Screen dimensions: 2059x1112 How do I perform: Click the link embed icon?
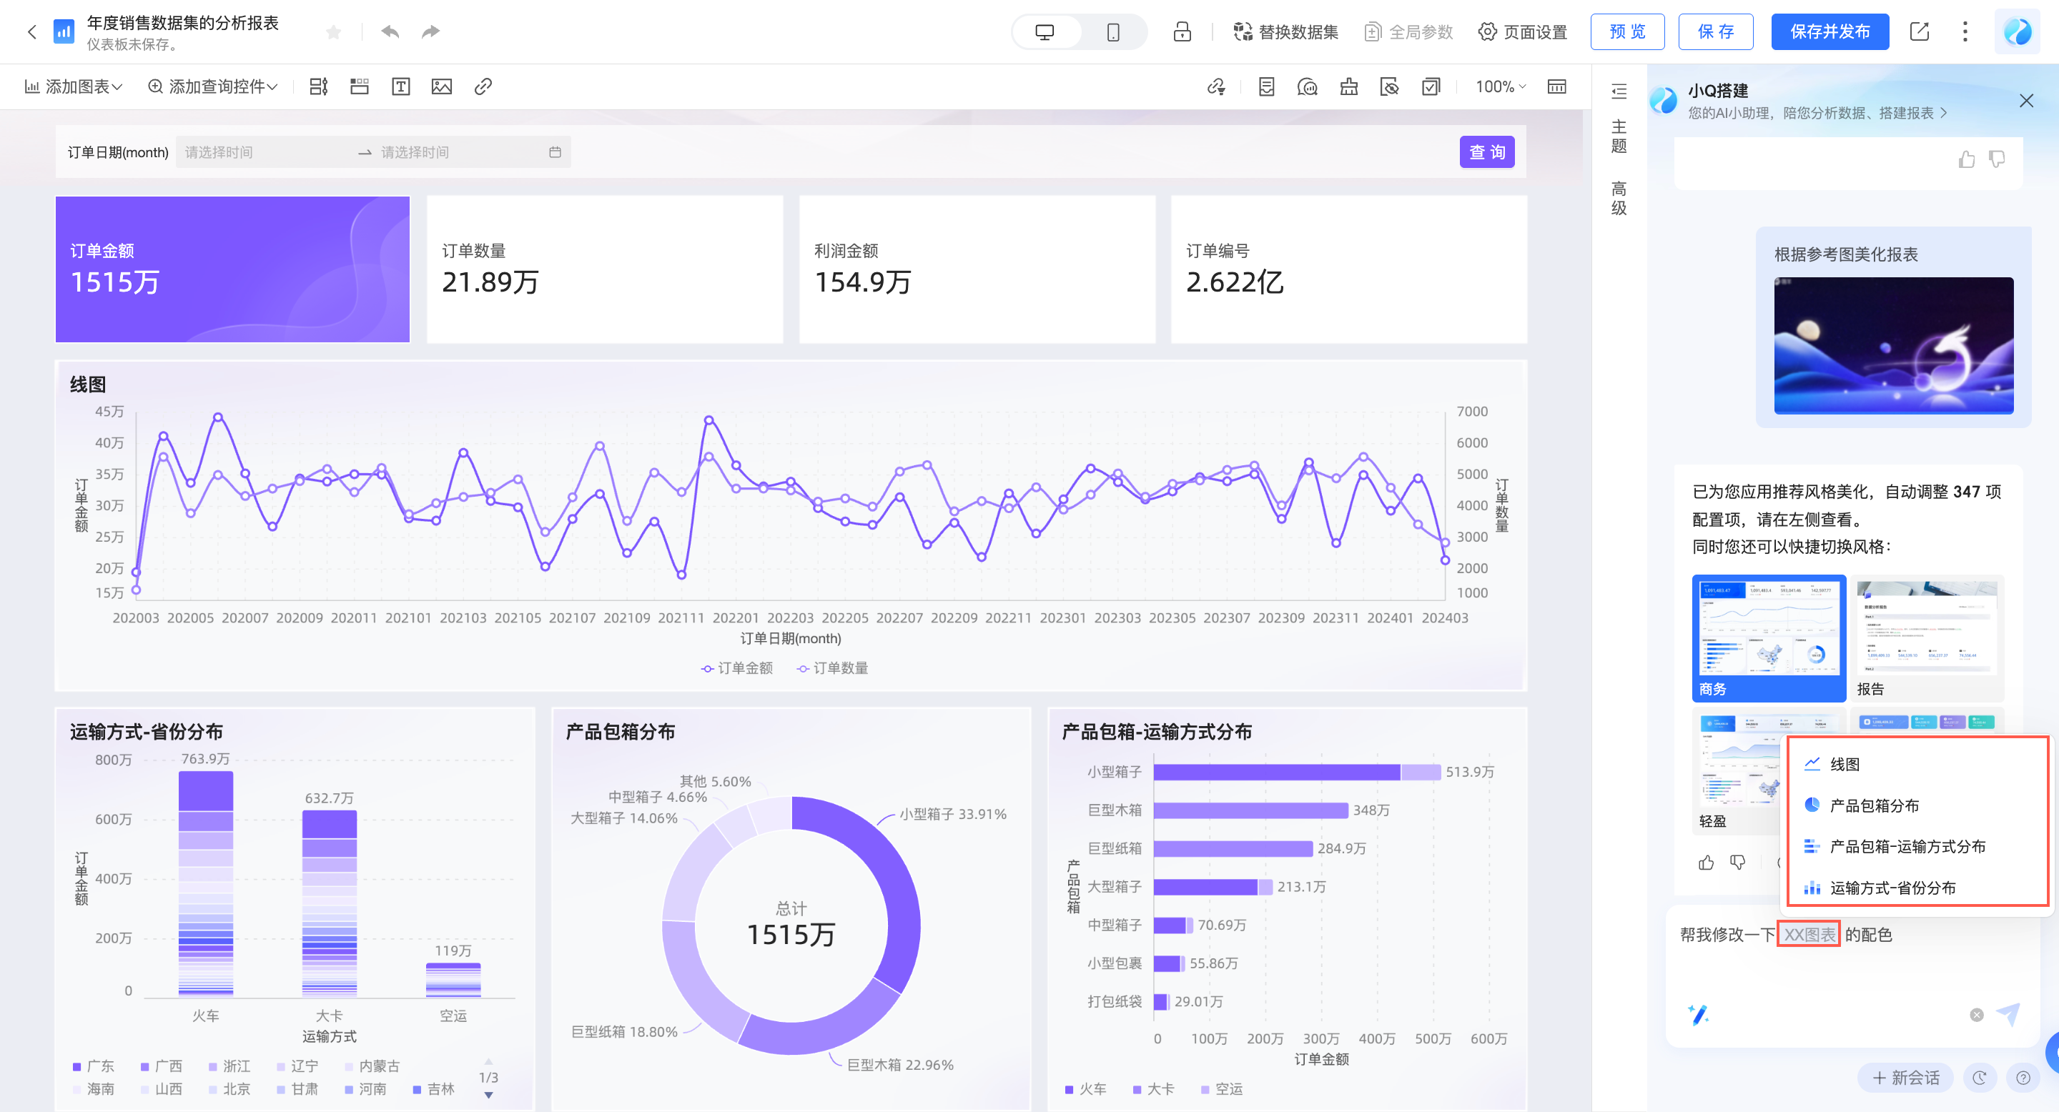483,86
